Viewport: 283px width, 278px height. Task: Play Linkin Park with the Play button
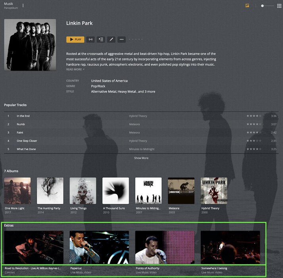[x=75, y=40]
